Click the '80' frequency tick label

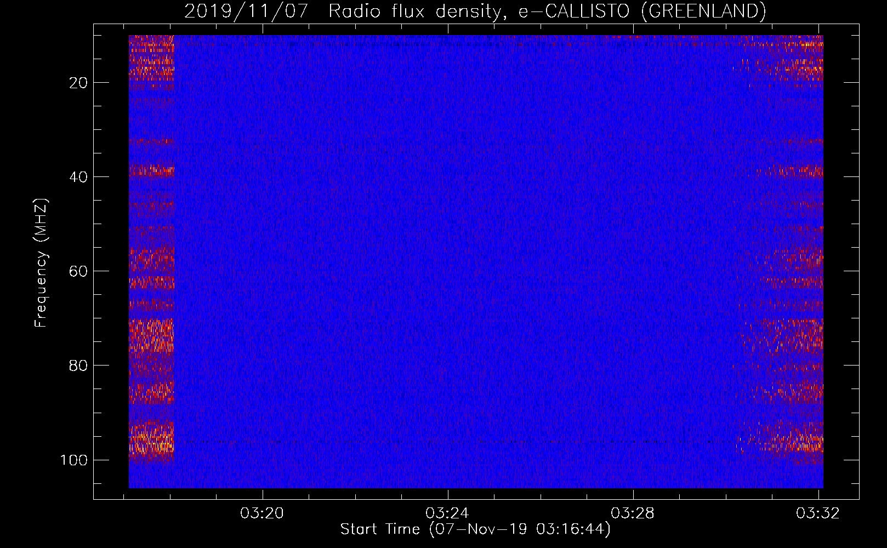(x=78, y=366)
